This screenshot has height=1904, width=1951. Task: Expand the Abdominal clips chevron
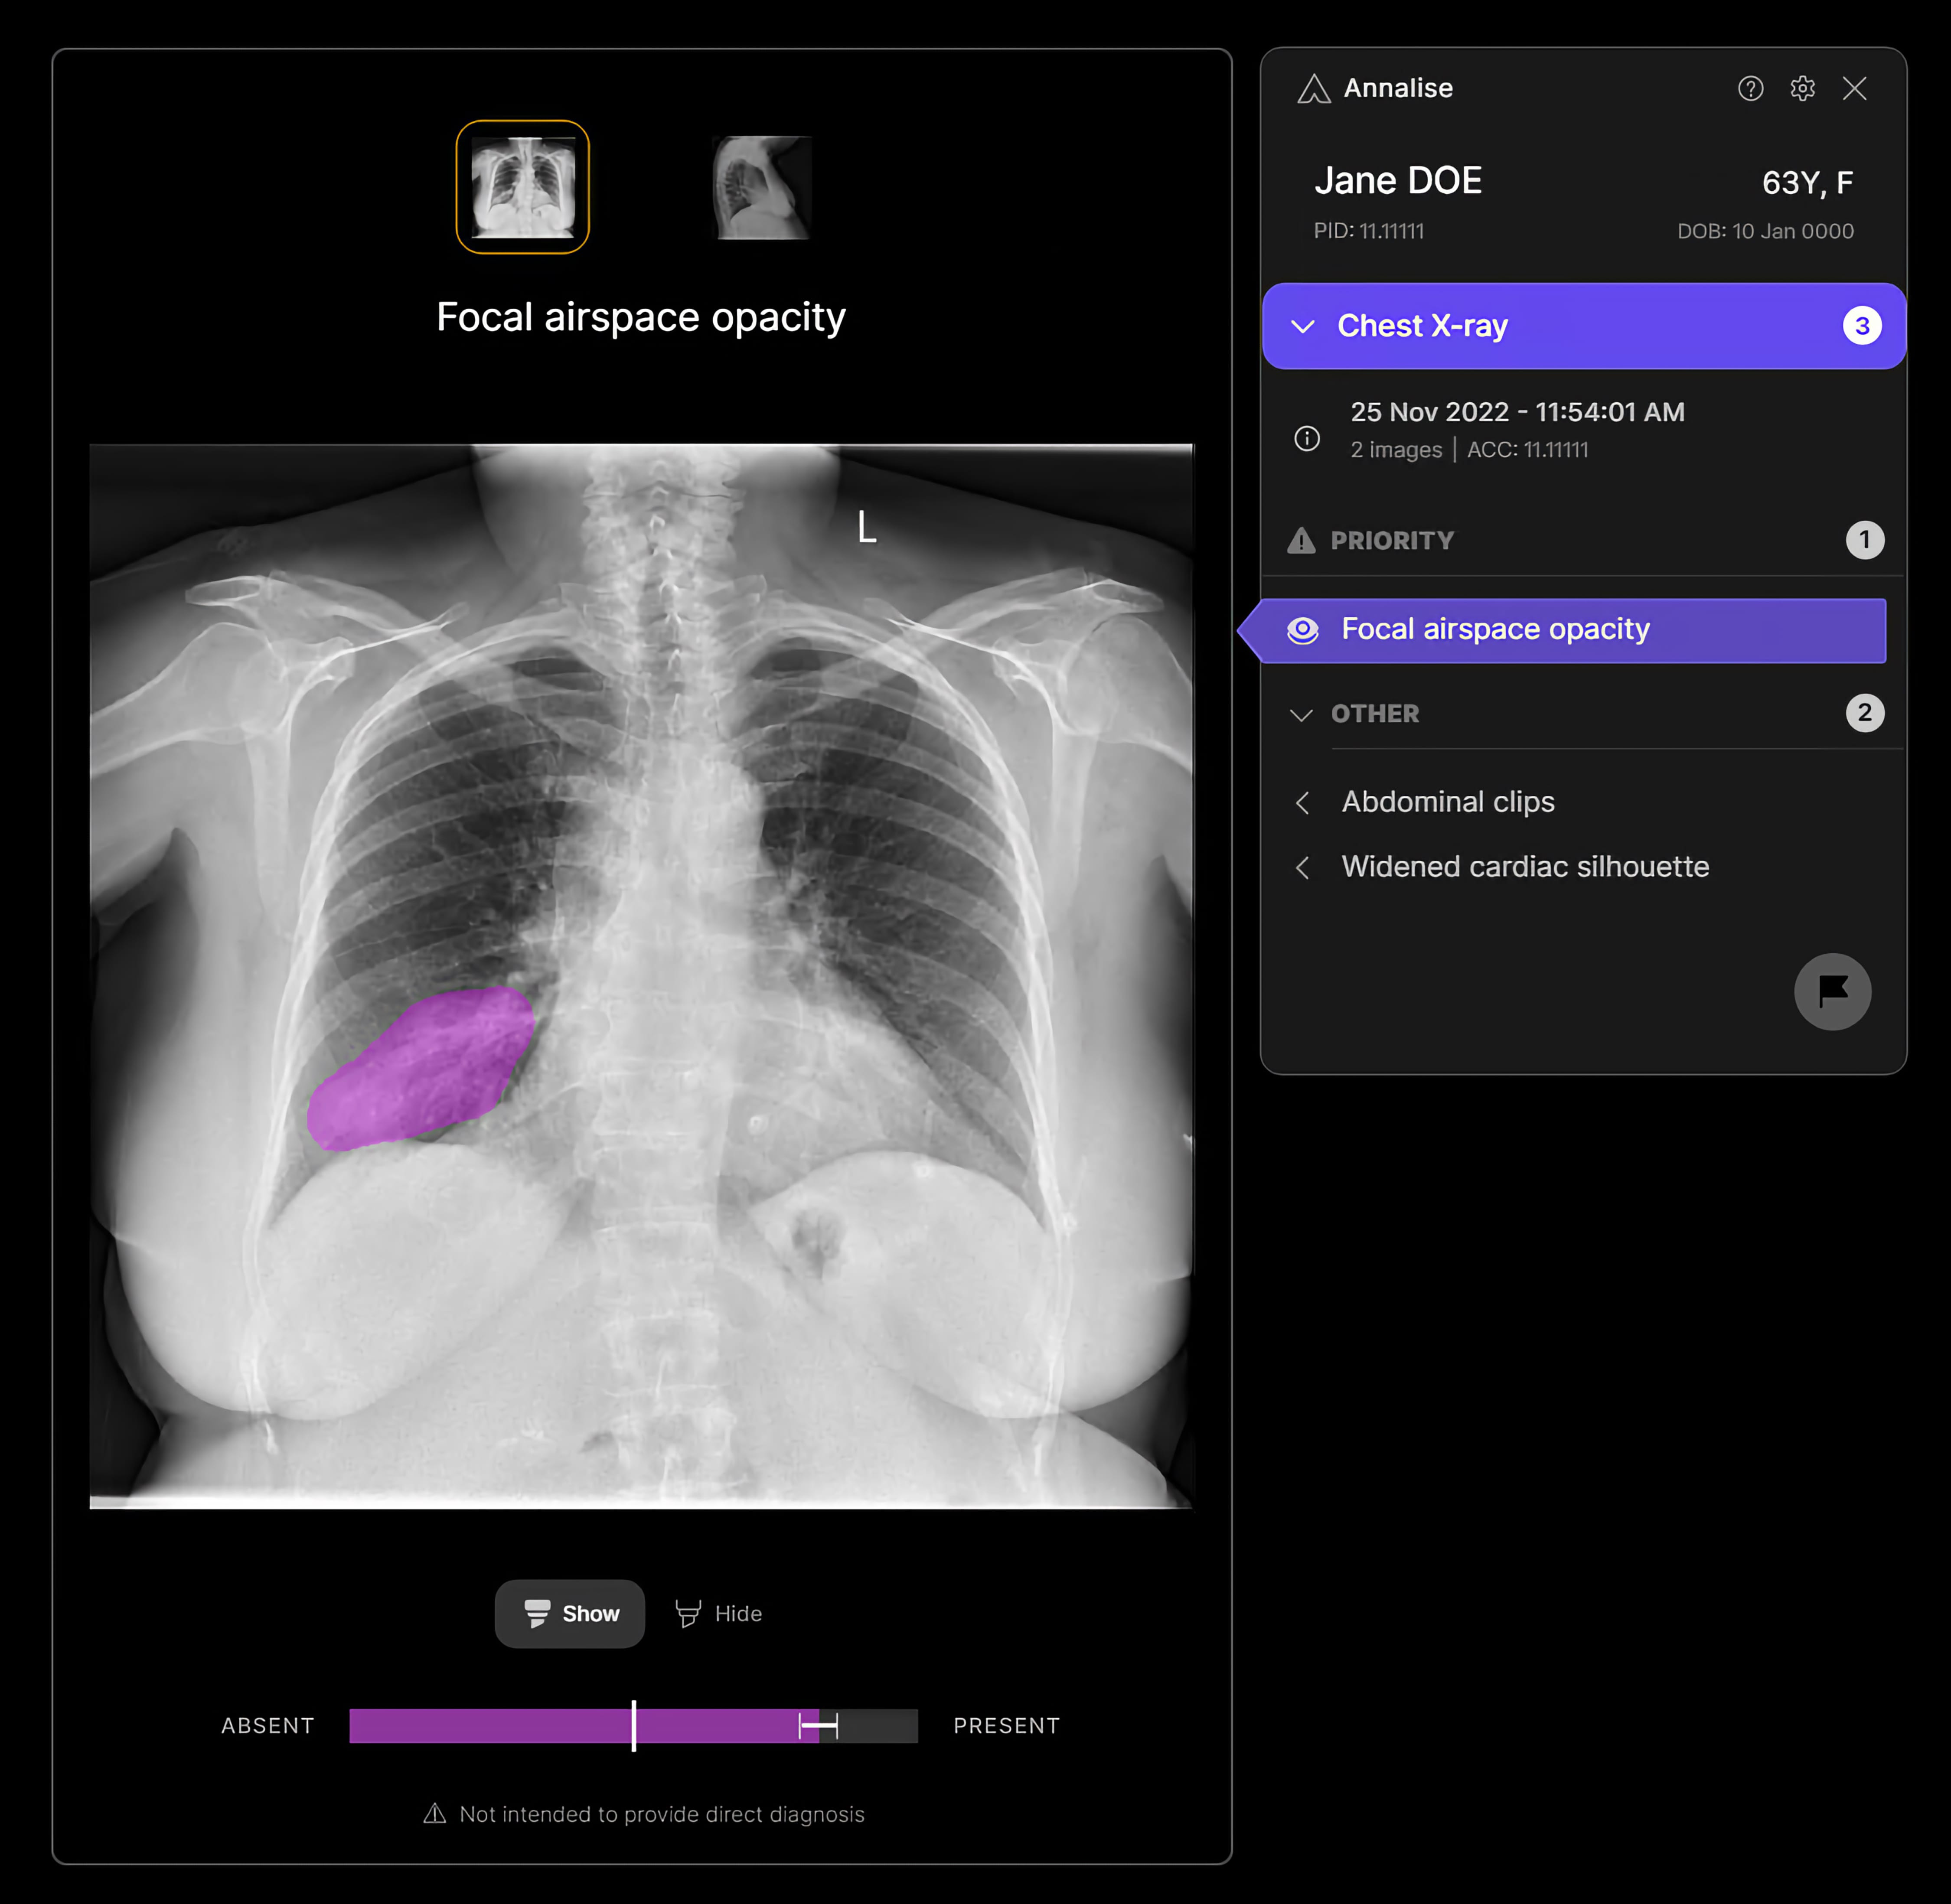[1302, 802]
